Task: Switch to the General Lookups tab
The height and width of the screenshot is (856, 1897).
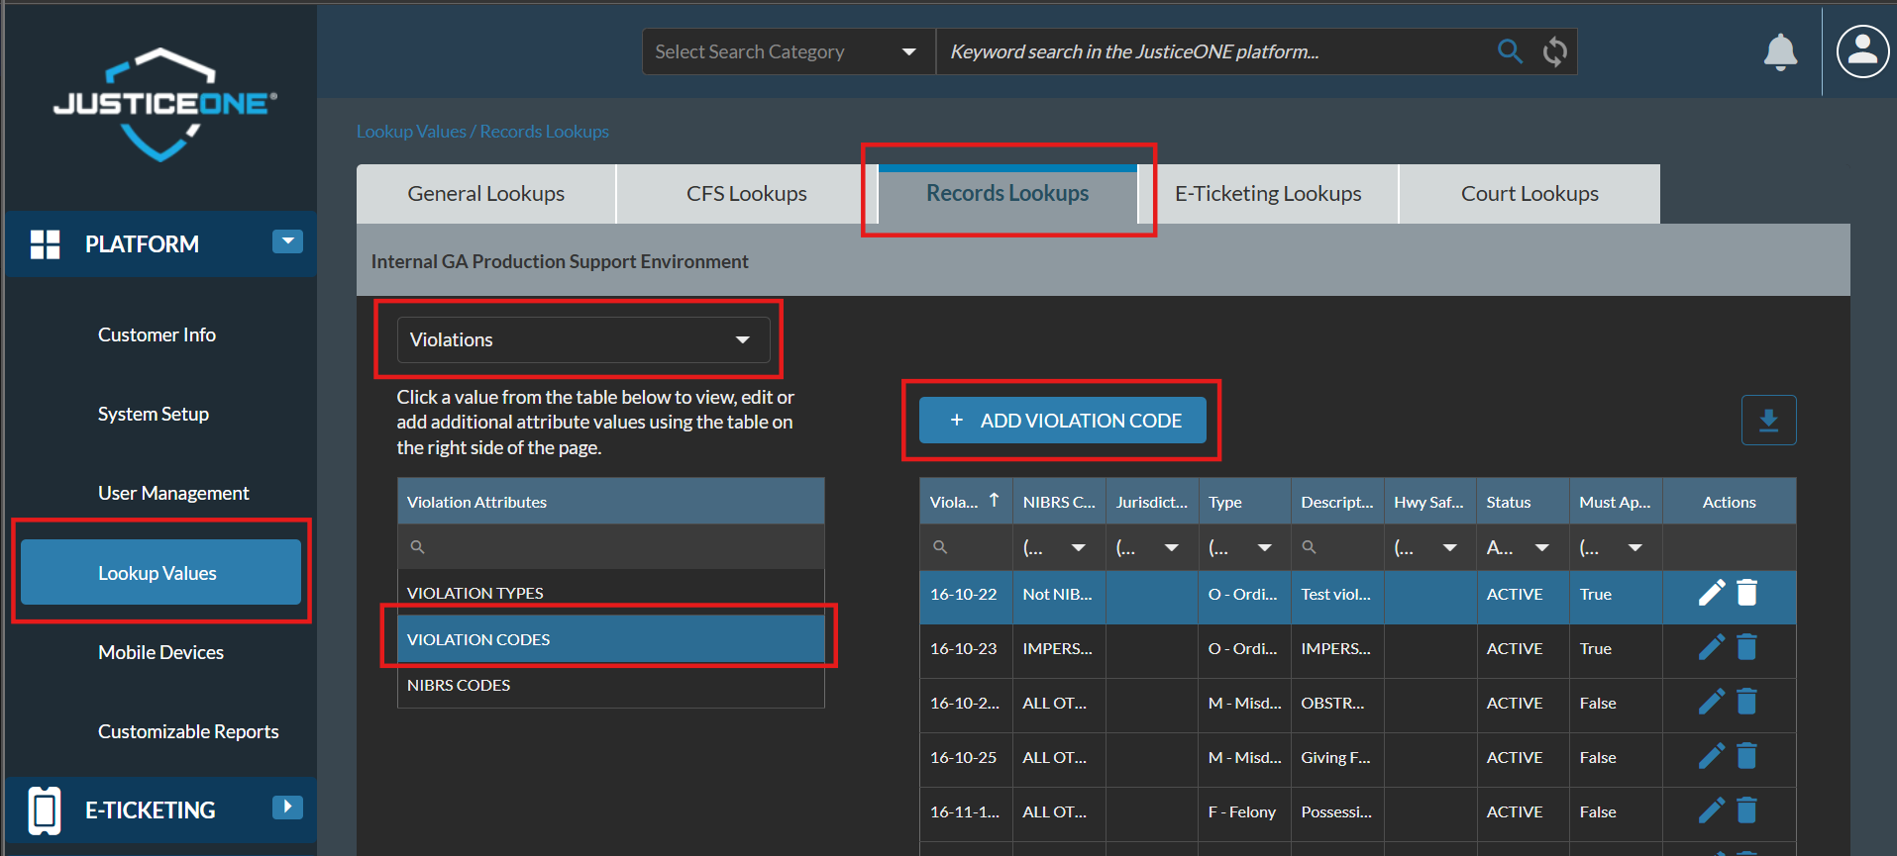Action: click(x=485, y=194)
